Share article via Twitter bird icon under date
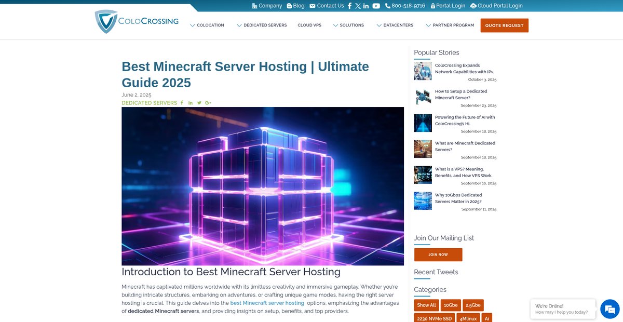Image resolution: width=623 pixels, height=322 pixels. click(199, 103)
